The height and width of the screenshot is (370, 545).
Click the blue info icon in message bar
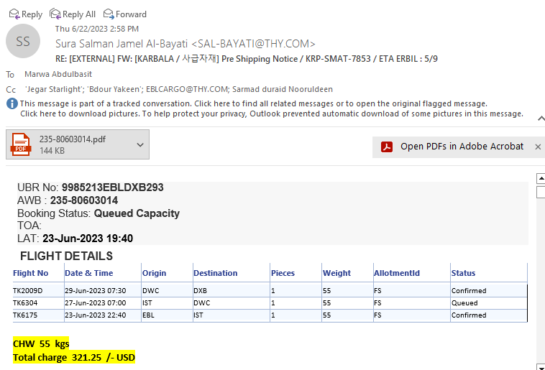point(12,103)
